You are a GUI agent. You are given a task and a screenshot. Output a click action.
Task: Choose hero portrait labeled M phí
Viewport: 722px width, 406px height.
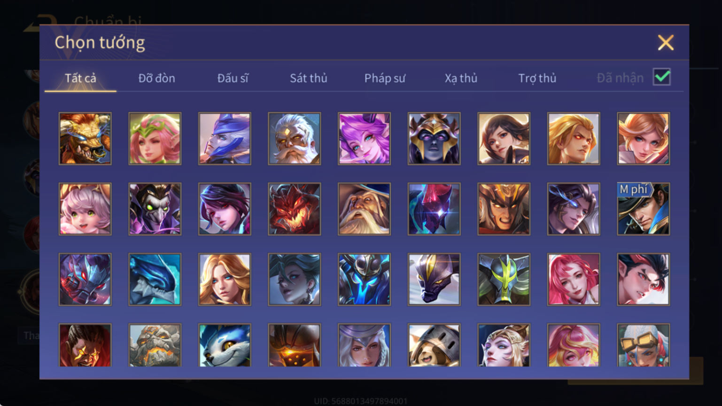pyautogui.click(x=644, y=209)
